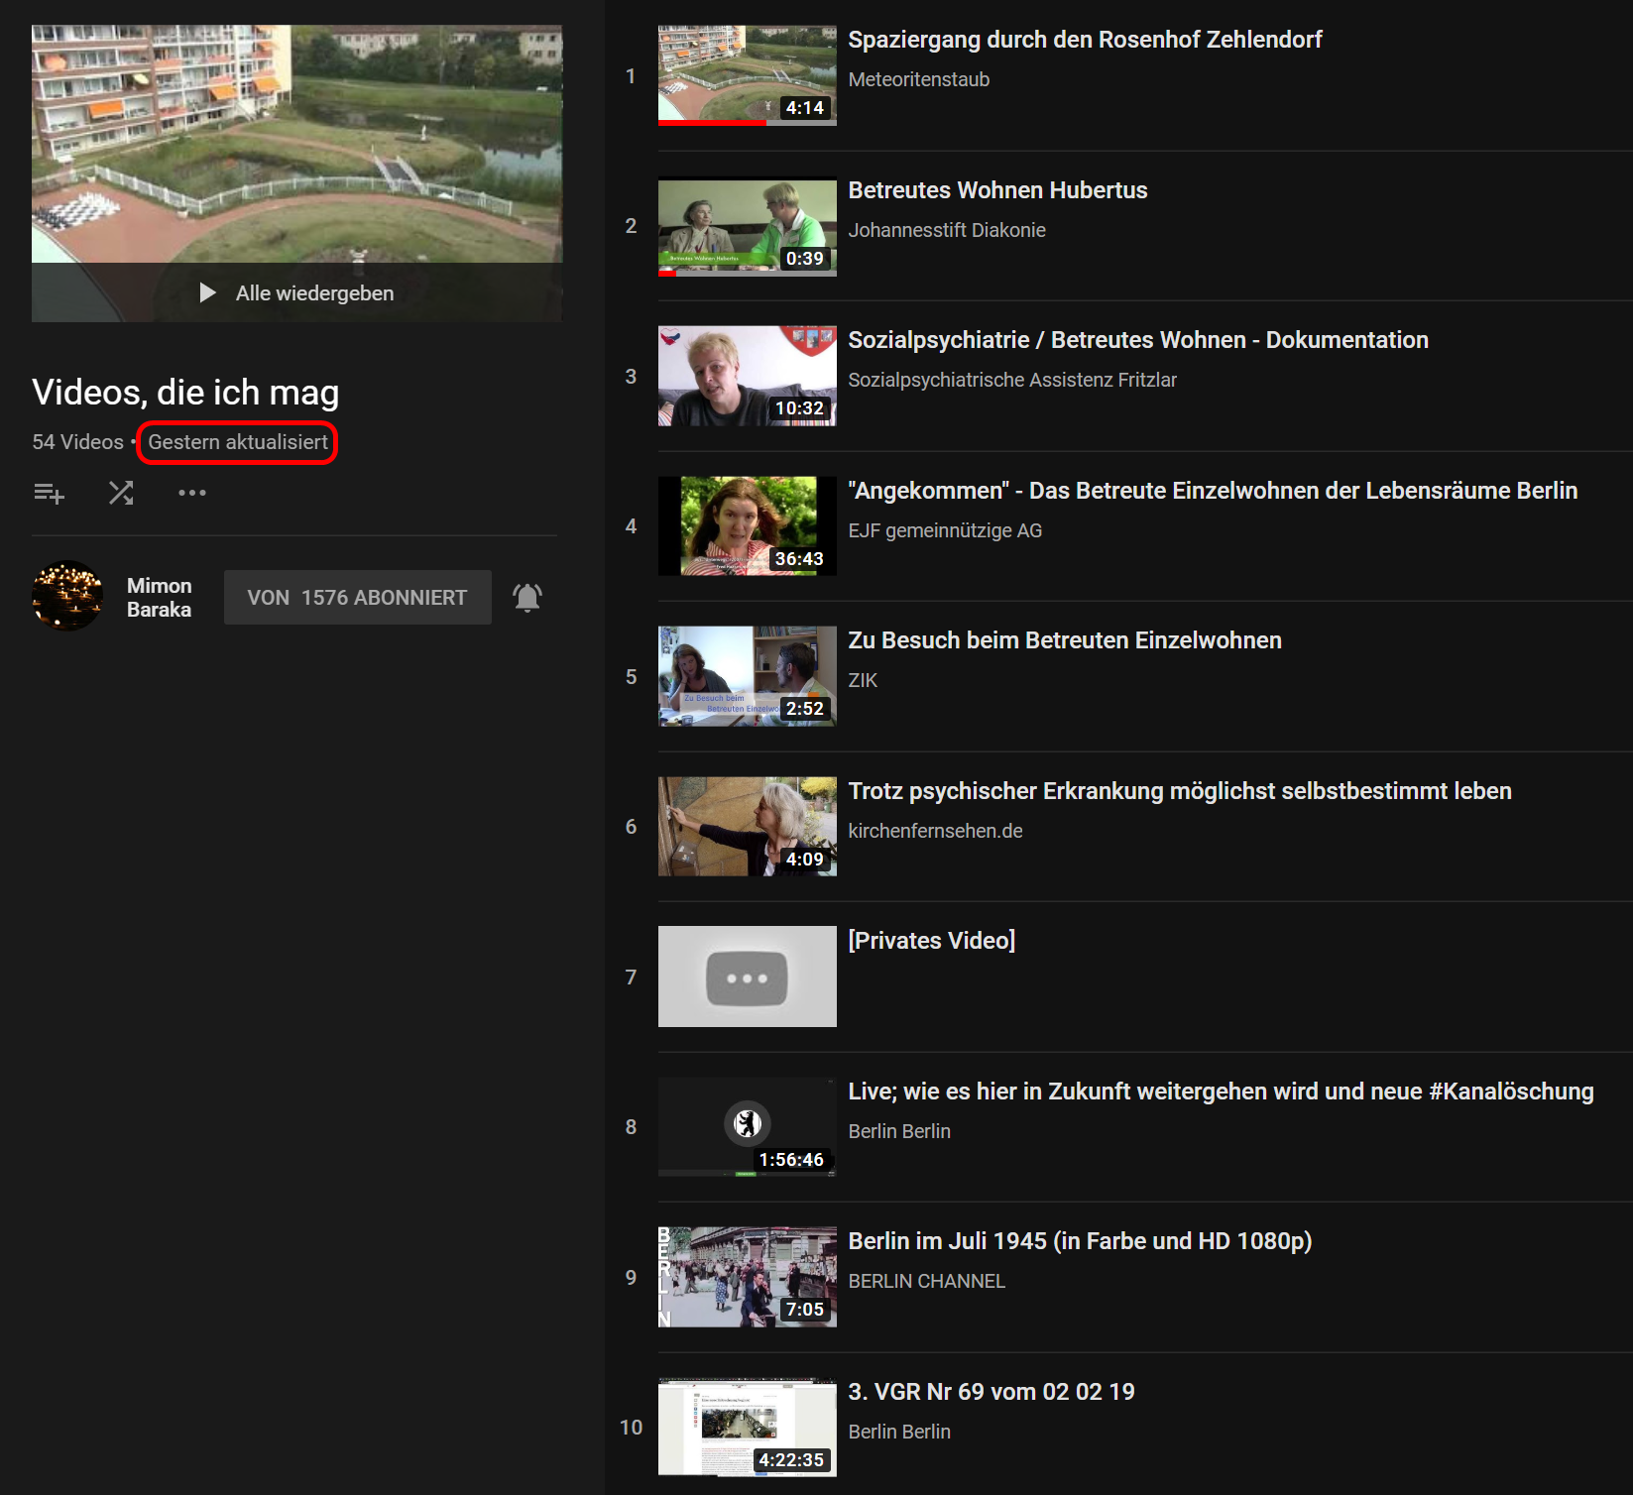Open the three-dot more options menu
Screen dimensions: 1633x1495
tap(192, 493)
